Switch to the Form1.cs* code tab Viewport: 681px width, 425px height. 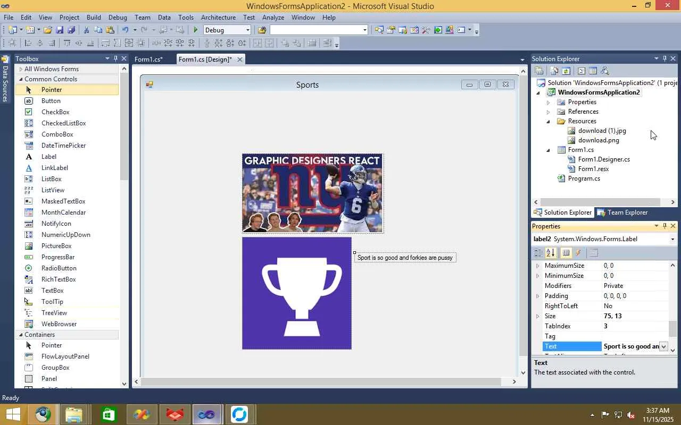click(x=148, y=59)
